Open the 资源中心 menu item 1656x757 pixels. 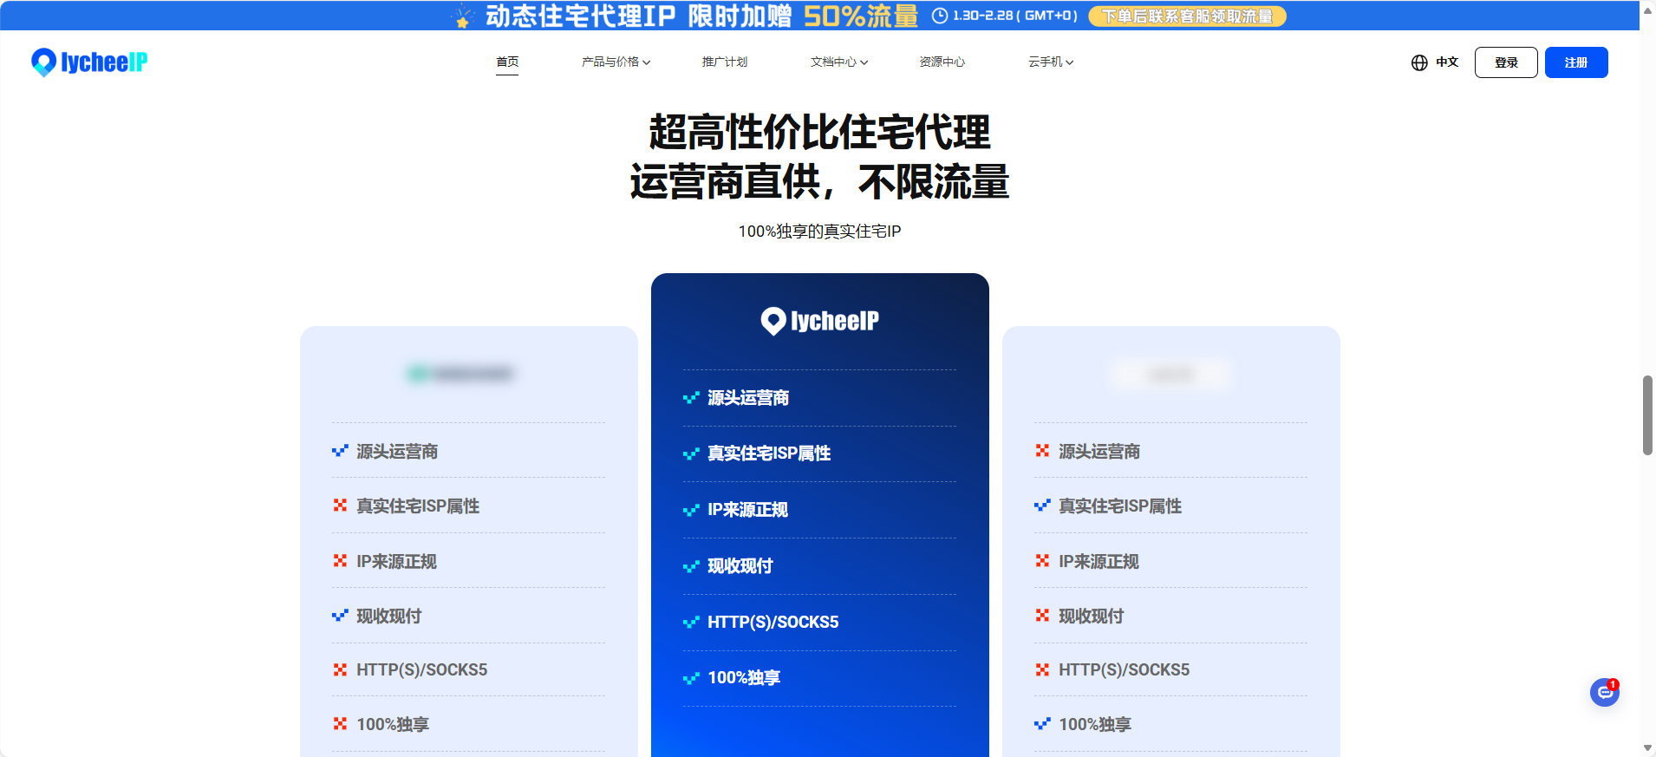click(x=942, y=62)
